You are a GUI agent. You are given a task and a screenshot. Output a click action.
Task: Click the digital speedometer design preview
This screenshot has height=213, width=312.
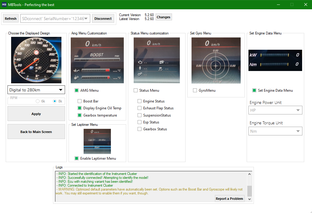[36, 60]
